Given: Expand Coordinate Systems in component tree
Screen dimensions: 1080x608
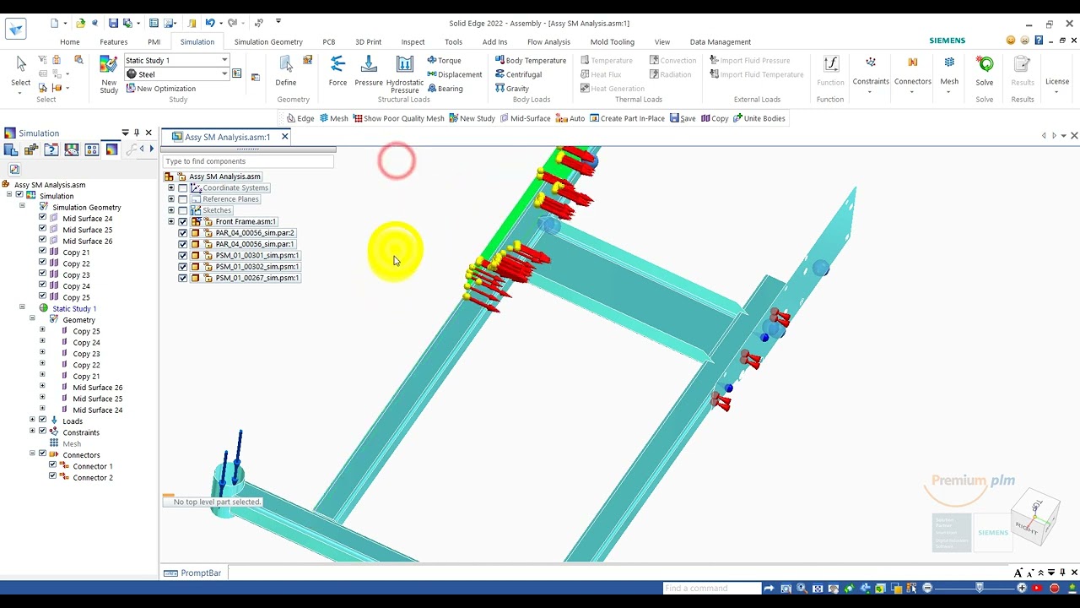Looking at the screenshot, I should pyautogui.click(x=171, y=187).
